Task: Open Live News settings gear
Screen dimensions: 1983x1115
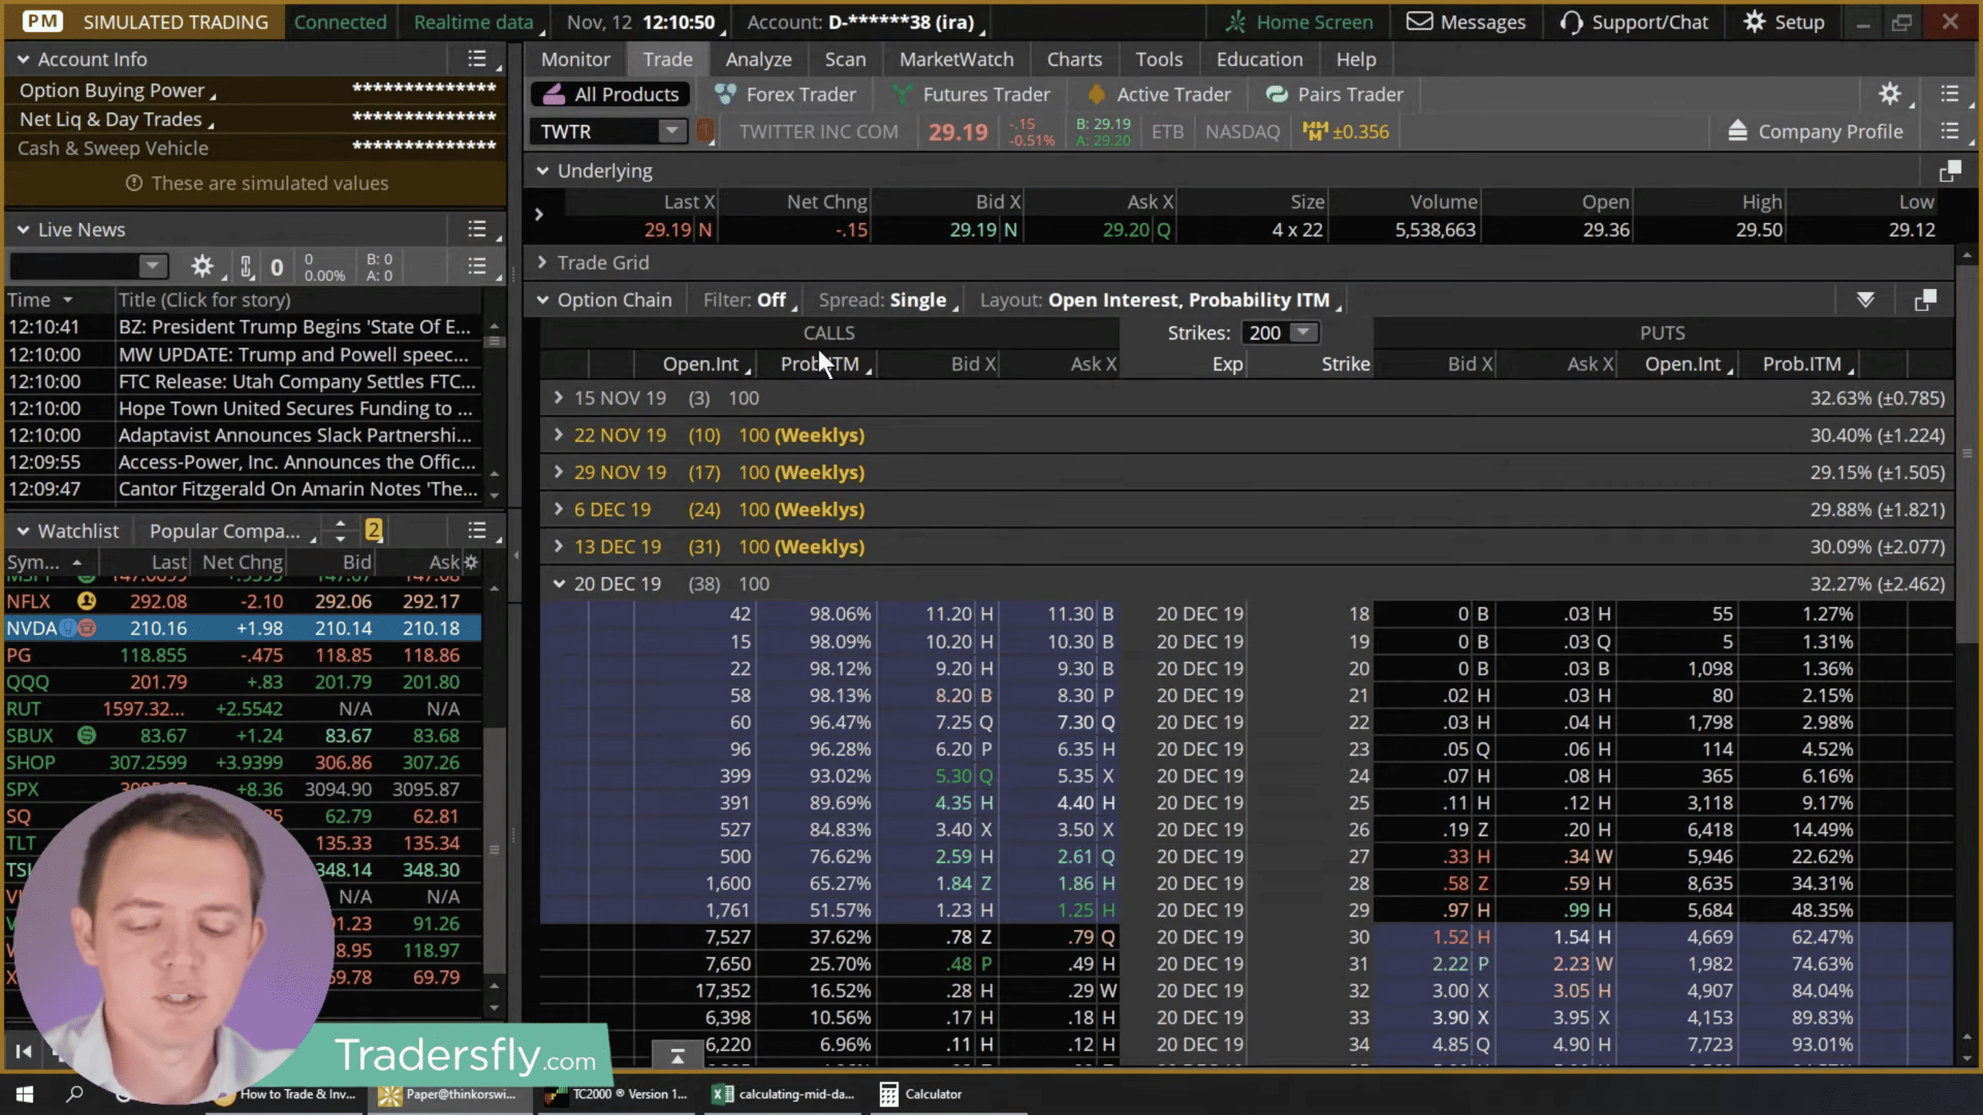Action: pyautogui.click(x=202, y=266)
